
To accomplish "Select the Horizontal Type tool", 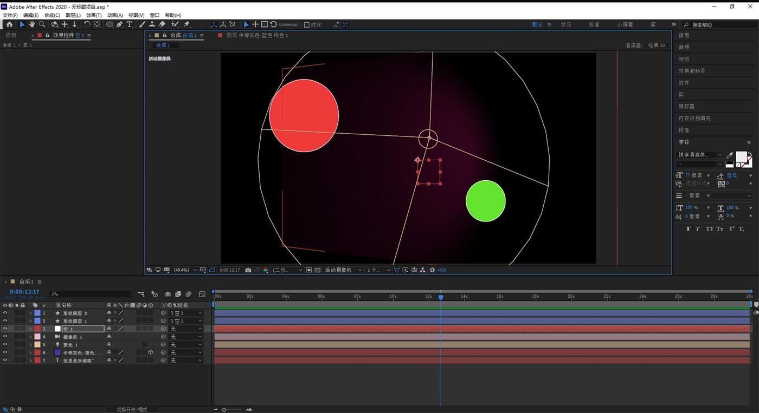I will point(130,24).
